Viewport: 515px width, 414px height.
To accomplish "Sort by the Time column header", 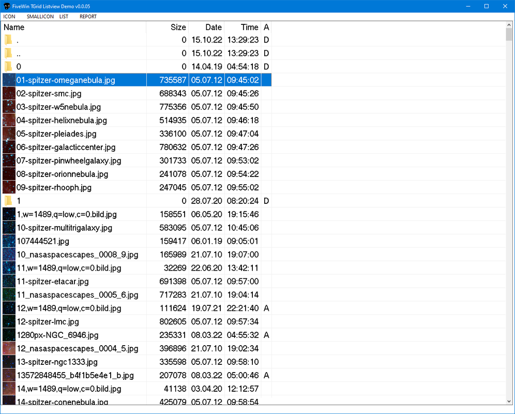I will [243, 27].
